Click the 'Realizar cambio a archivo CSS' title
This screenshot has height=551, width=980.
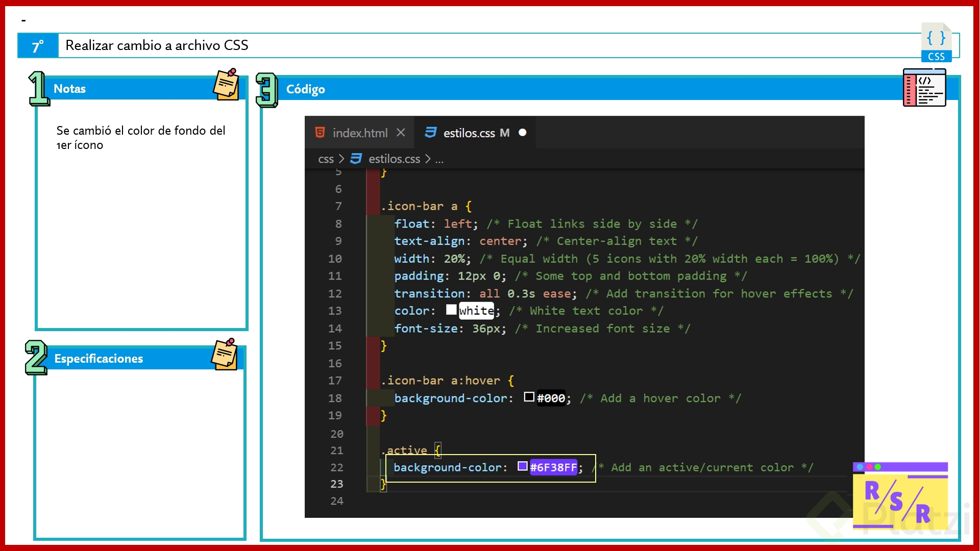click(157, 45)
